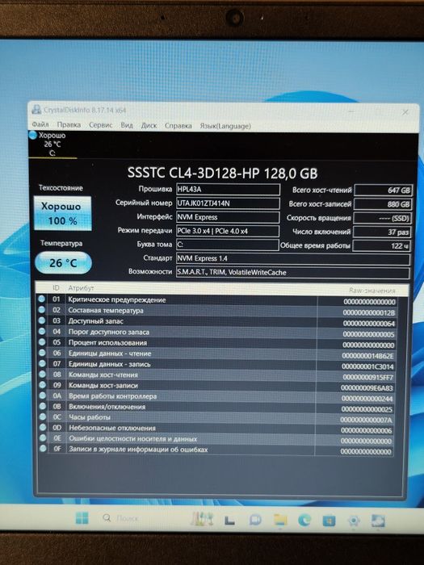This screenshot has height=565, width=424.
Task: Open the Язык(Language) menu
Action: click(x=225, y=126)
